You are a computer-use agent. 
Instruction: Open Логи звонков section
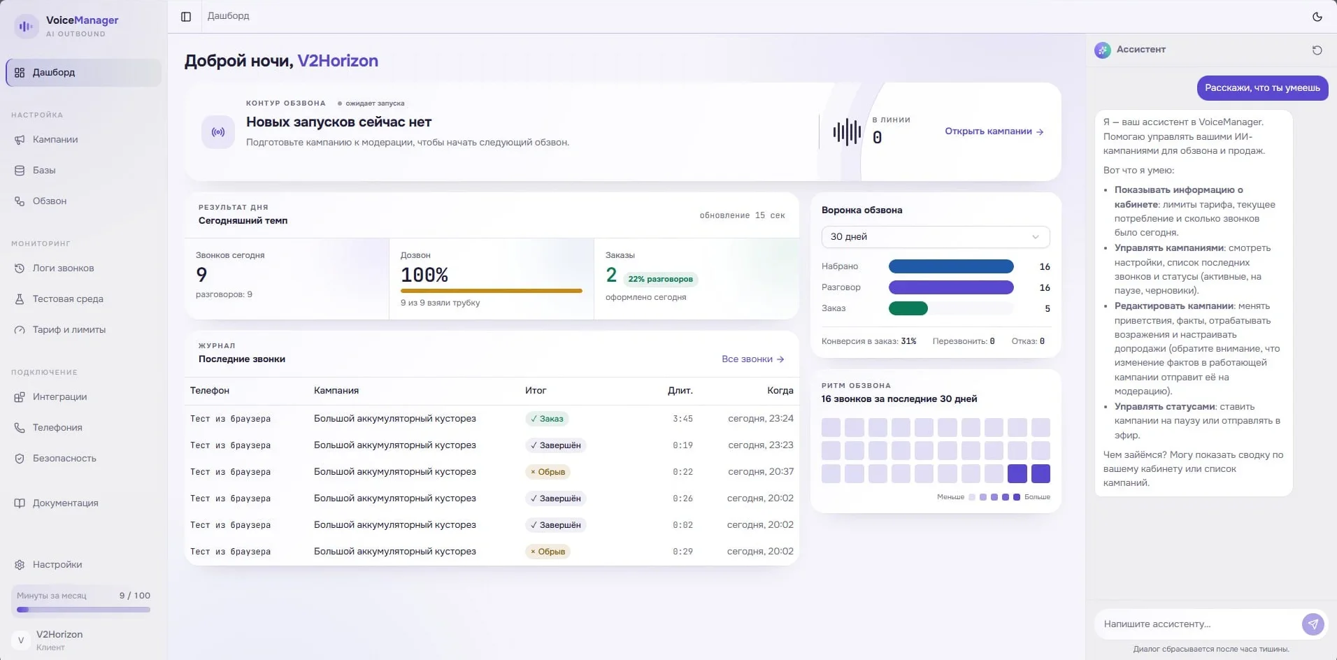(83, 268)
